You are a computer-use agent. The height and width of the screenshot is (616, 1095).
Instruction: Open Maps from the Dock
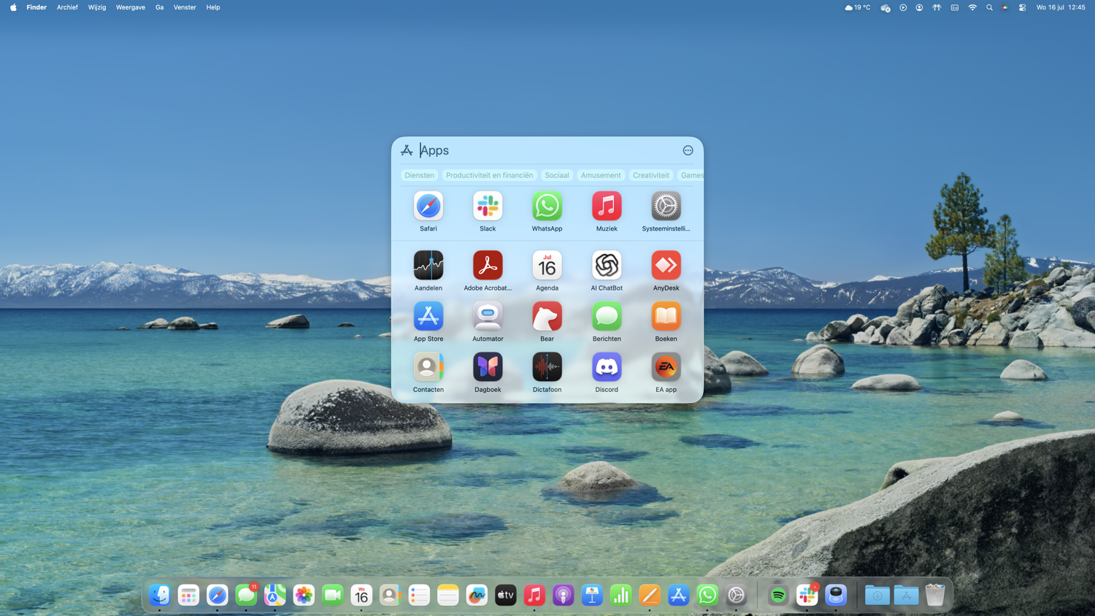274,596
